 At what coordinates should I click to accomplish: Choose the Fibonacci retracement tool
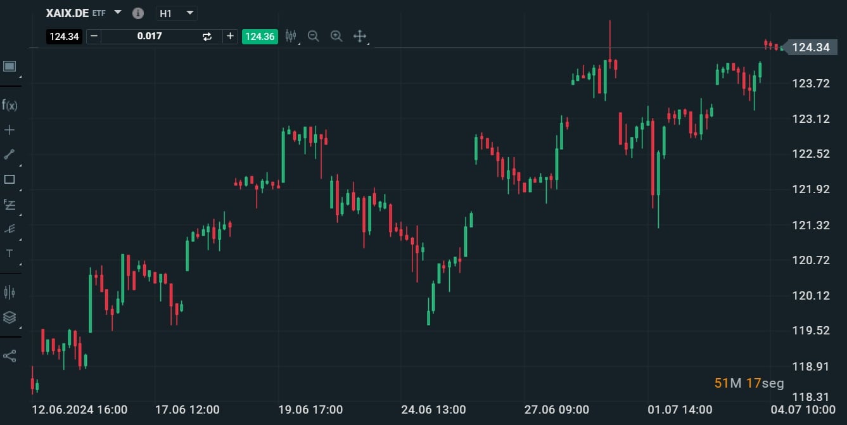(x=10, y=204)
